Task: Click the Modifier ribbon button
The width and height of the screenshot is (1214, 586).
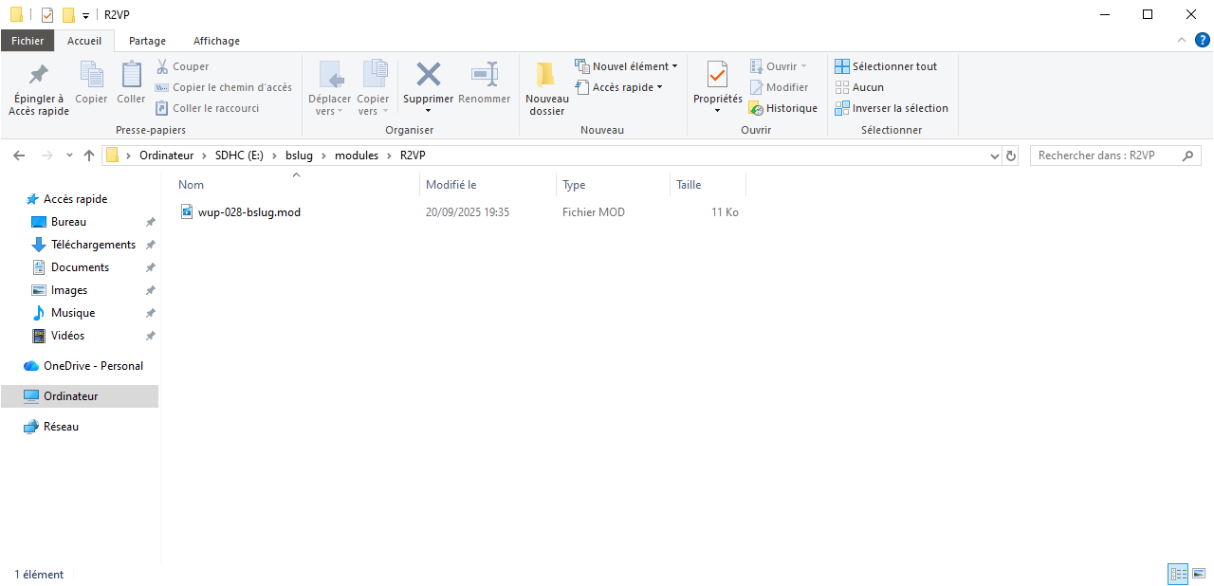Action: 779,87
